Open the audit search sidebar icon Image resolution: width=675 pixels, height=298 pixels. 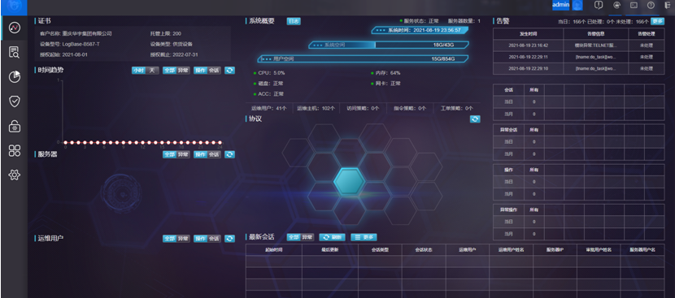pyautogui.click(x=14, y=53)
